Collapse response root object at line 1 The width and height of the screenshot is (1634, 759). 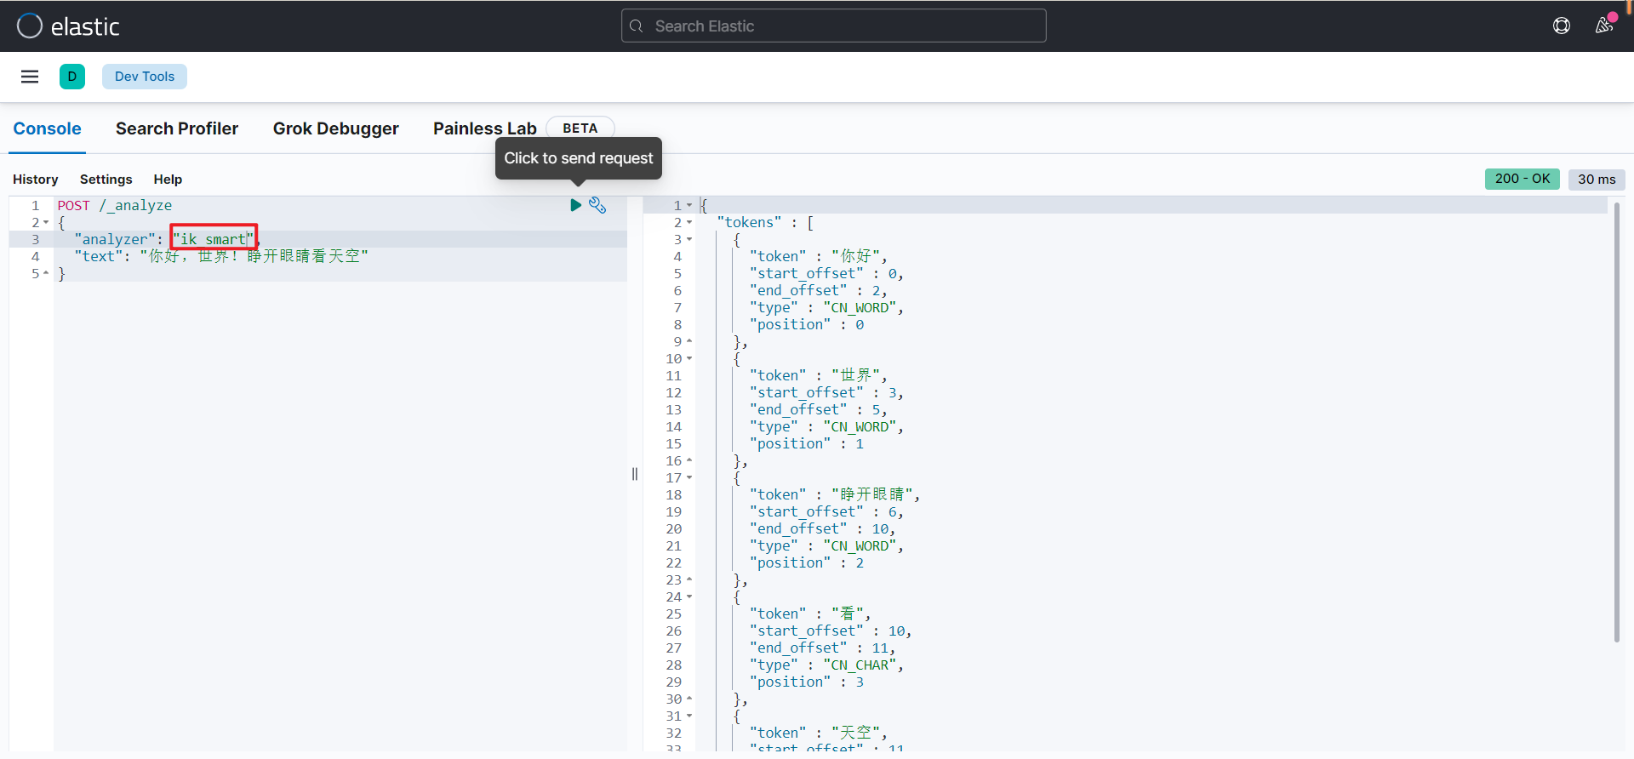[x=689, y=206]
